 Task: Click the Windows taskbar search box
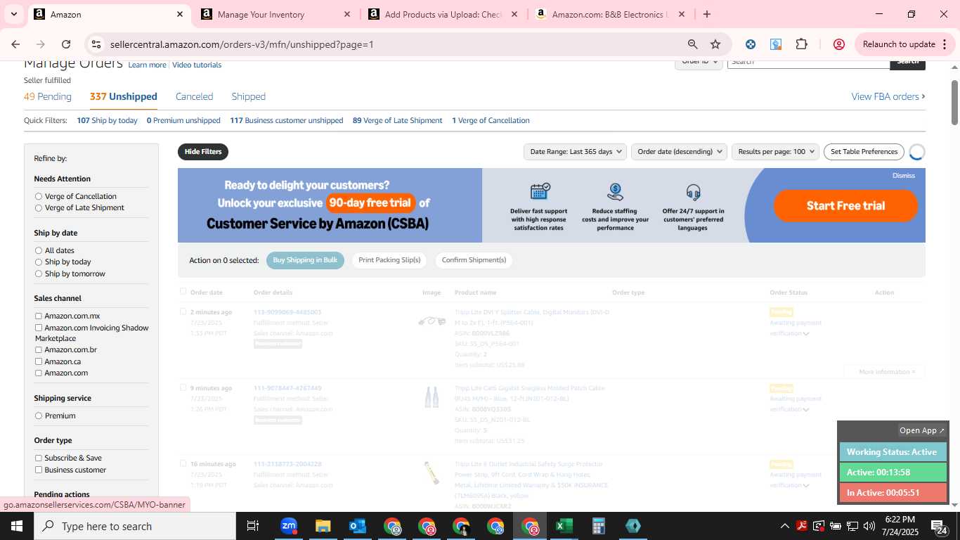135,526
